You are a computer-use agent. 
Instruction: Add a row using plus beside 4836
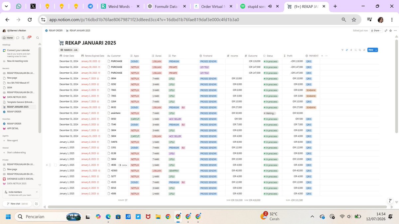click(47, 165)
